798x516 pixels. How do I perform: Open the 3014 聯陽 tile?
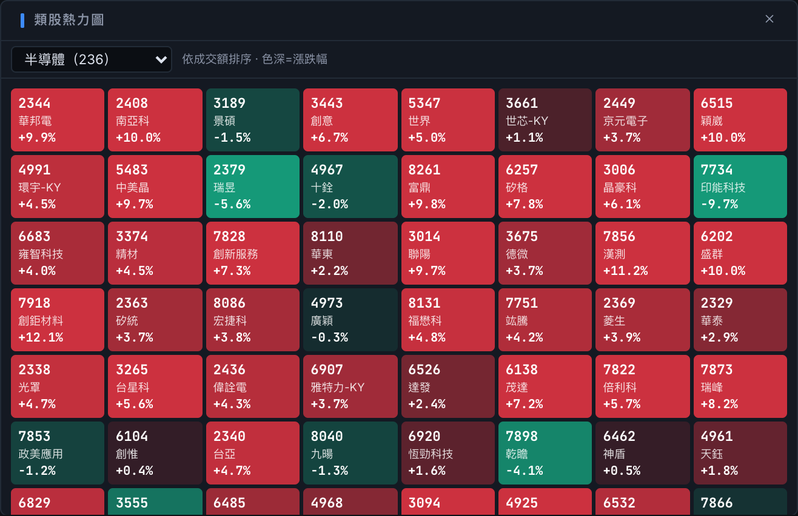pyautogui.click(x=448, y=253)
